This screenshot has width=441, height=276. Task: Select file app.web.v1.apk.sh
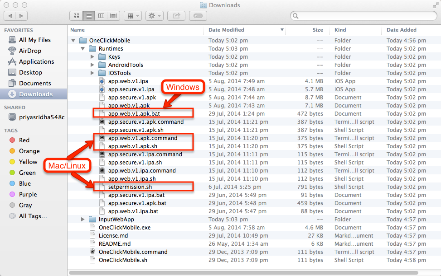click(132, 146)
